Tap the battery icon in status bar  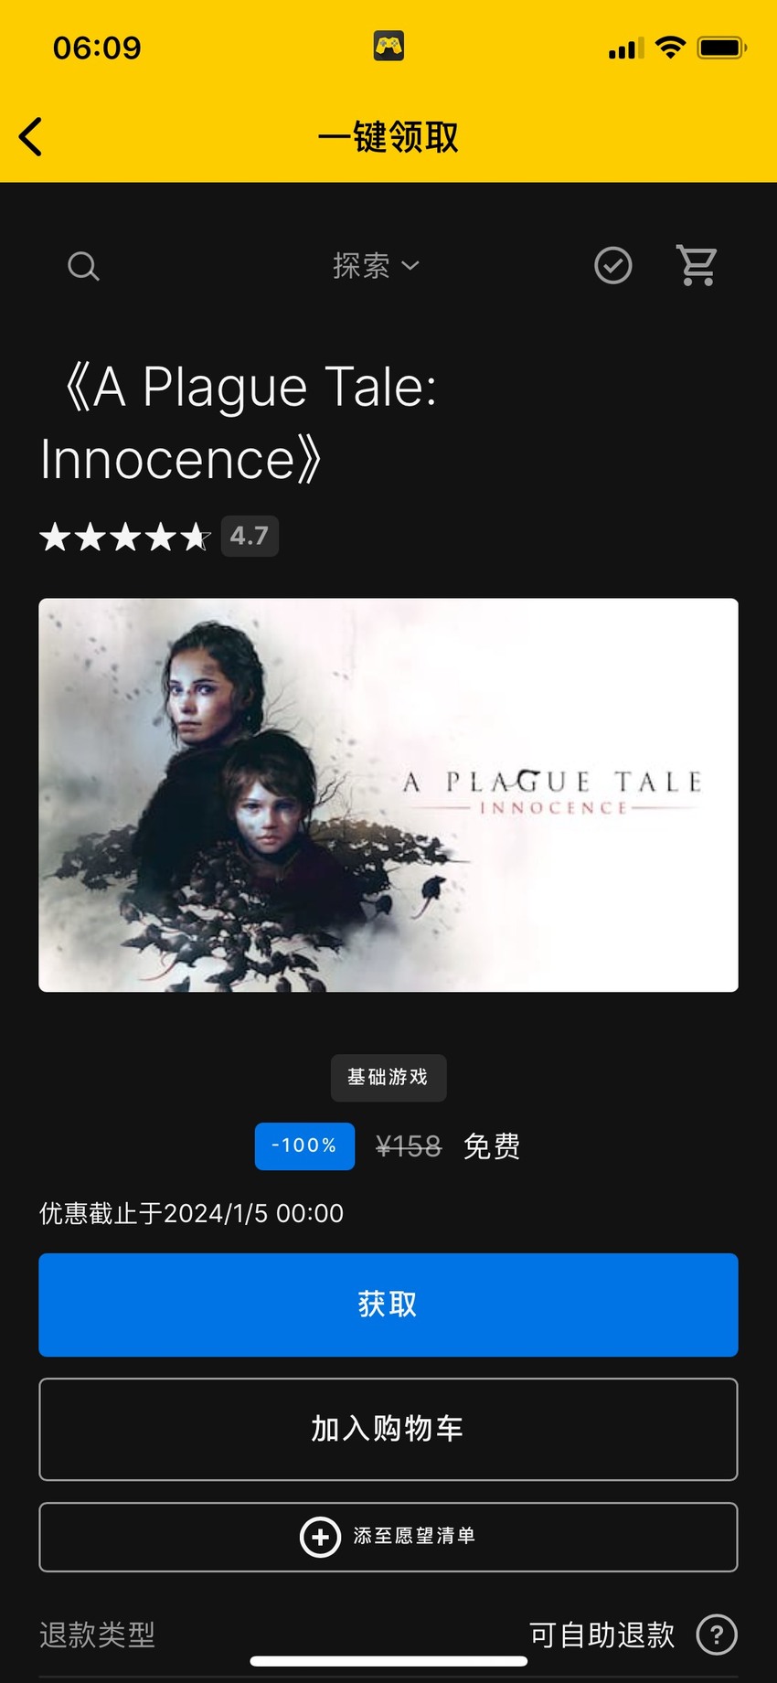[722, 48]
